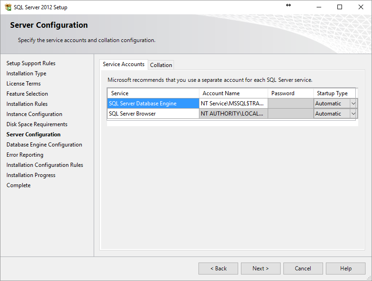Image resolution: width=372 pixels, height=281 pixels.
Task: Click the Password column header
Action: (291, 93)
